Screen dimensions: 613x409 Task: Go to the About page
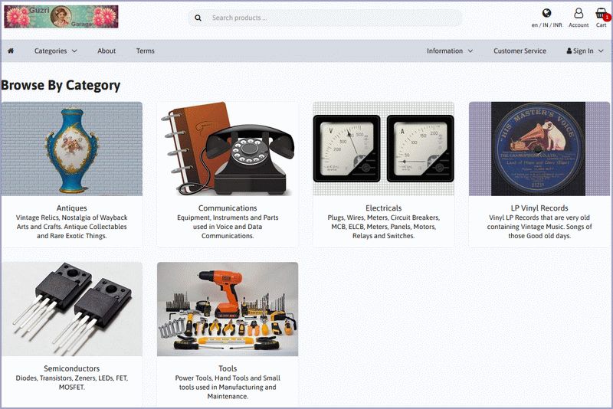tap(107, 51)
